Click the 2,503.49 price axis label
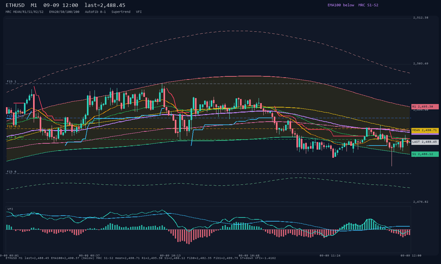This screenshot has height=264, width=441. click(x=421, y=63)
